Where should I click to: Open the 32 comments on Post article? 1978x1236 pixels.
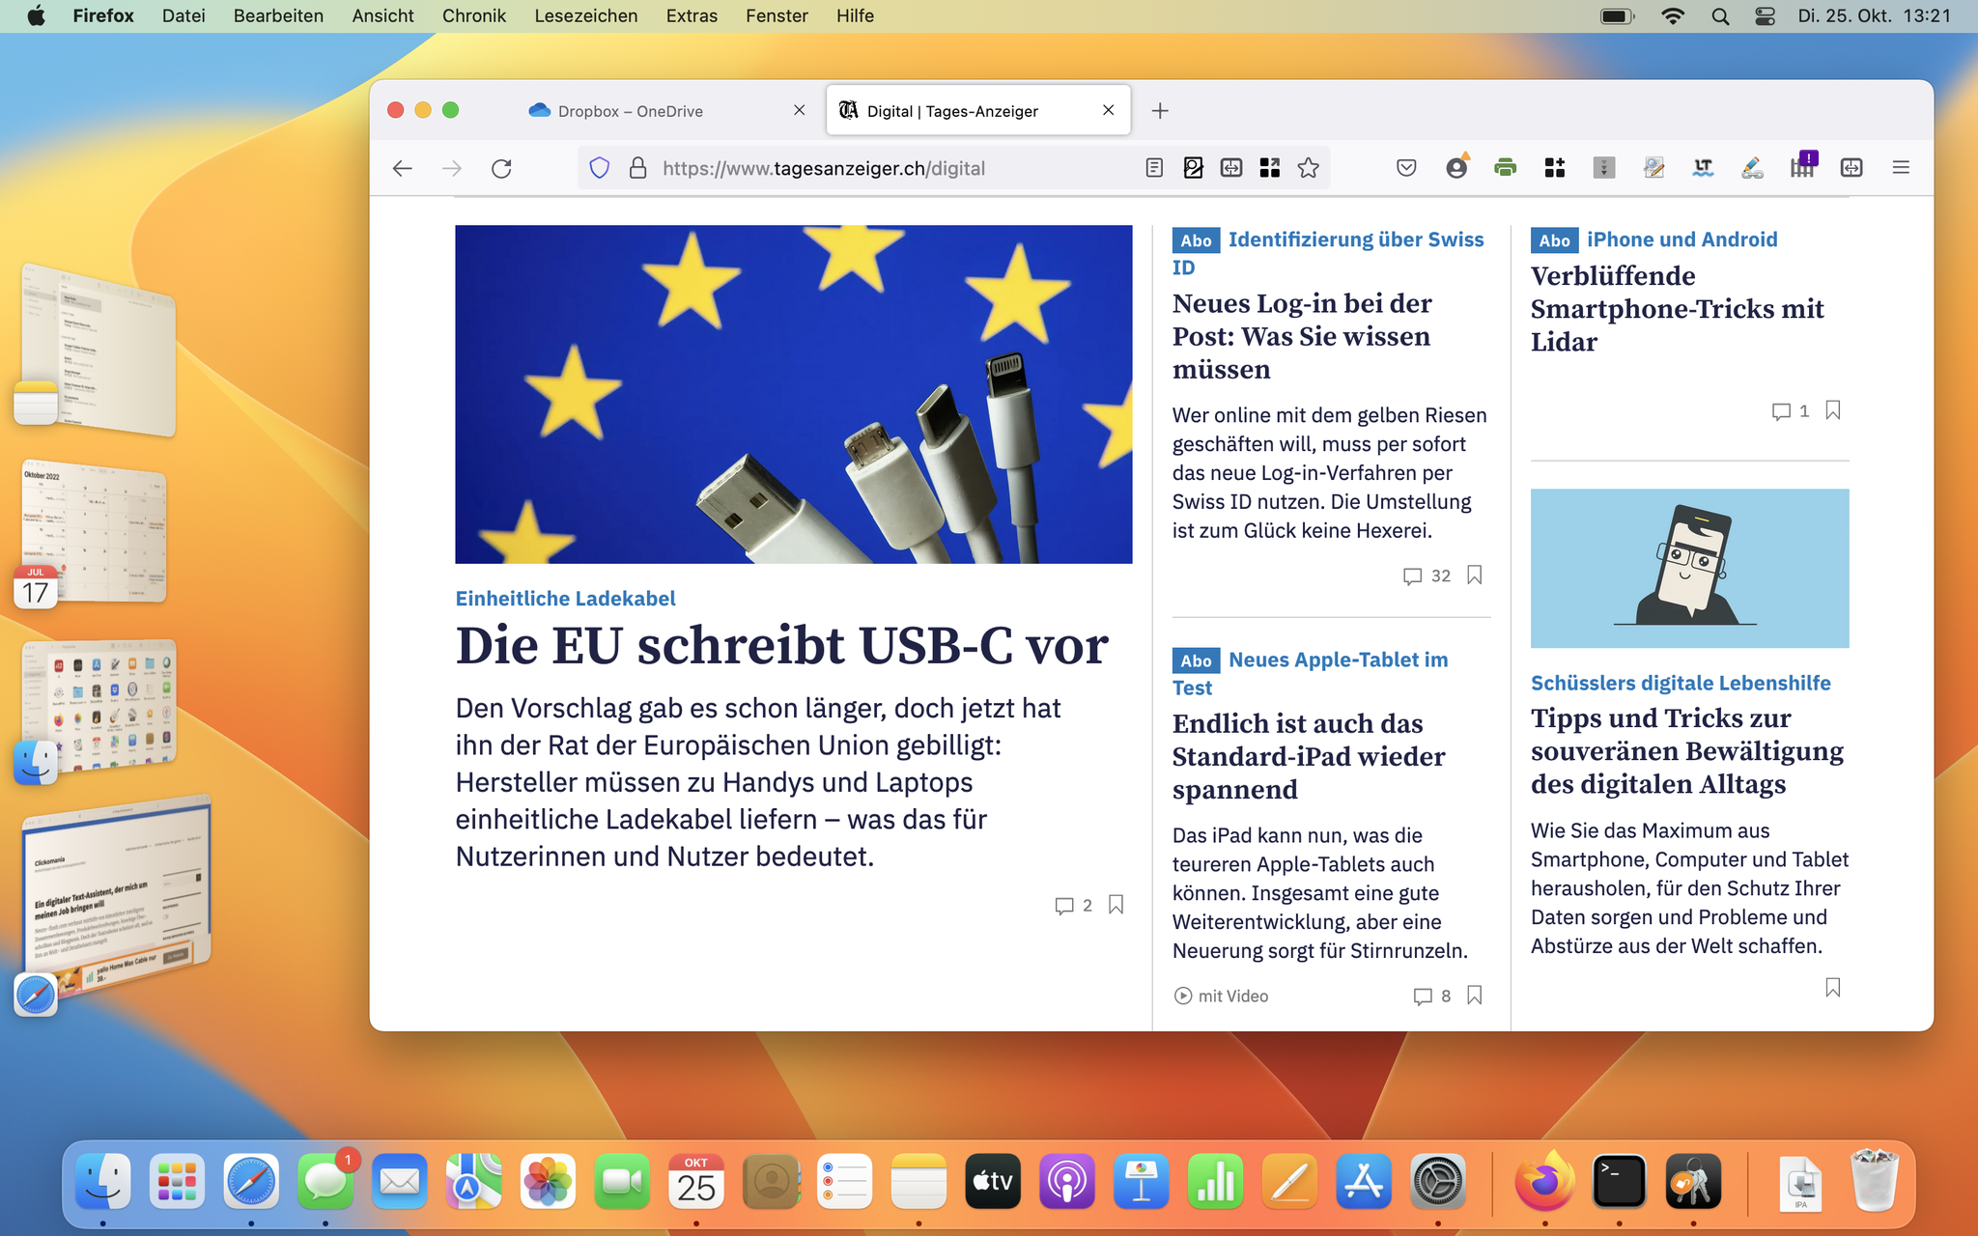click(1427, 576)
